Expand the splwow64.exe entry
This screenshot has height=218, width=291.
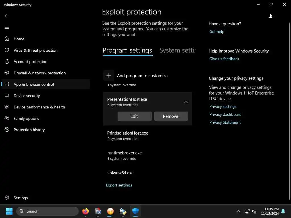(147, 173)
